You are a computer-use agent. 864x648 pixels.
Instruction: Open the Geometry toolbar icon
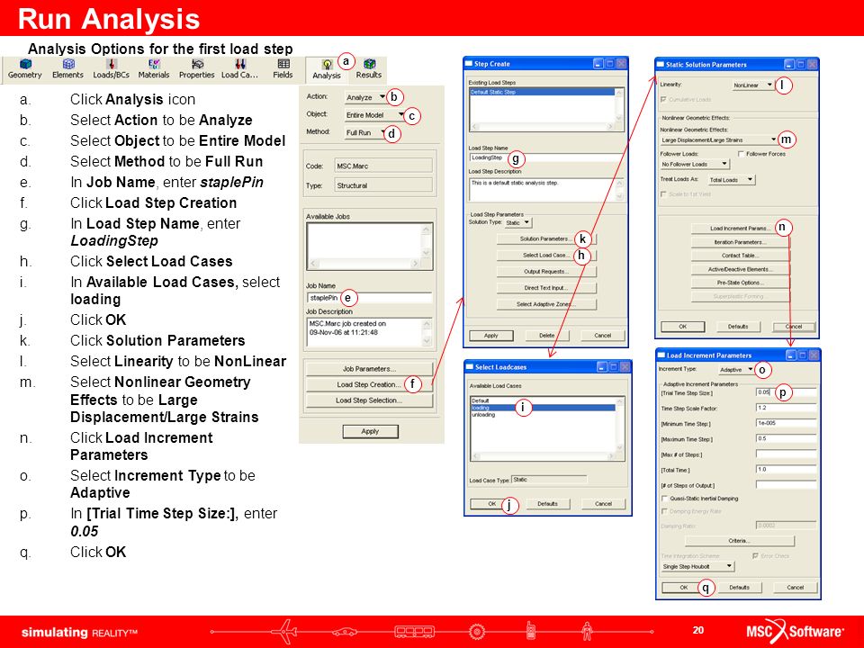point(25,69)
